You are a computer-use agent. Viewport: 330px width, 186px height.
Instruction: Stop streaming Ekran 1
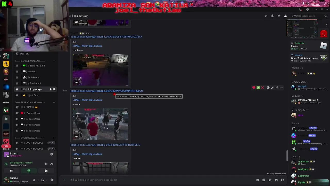click(x=52, y=154)
